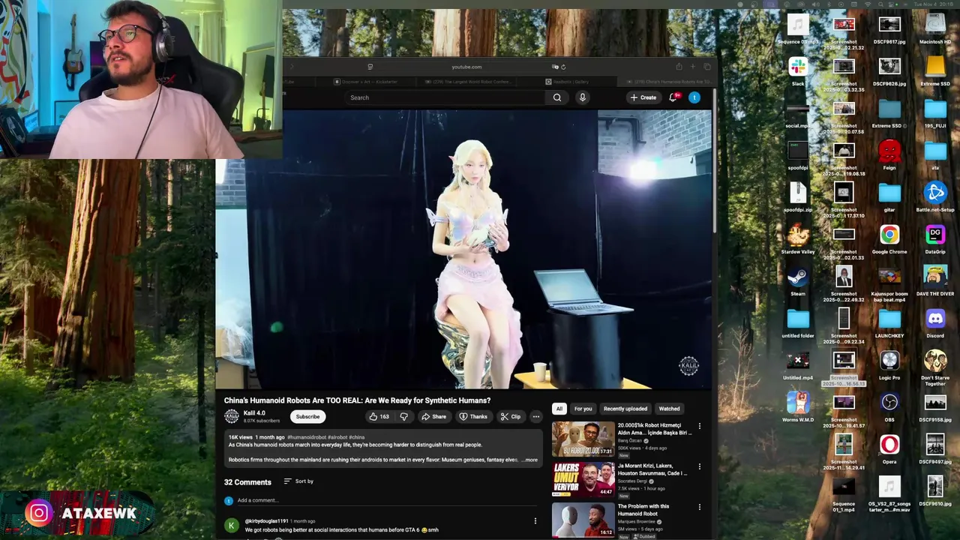This screenshot has width=960, height=540.
Task: Open menu bar clock Tue Nov 4
Action: pos(933,4)
